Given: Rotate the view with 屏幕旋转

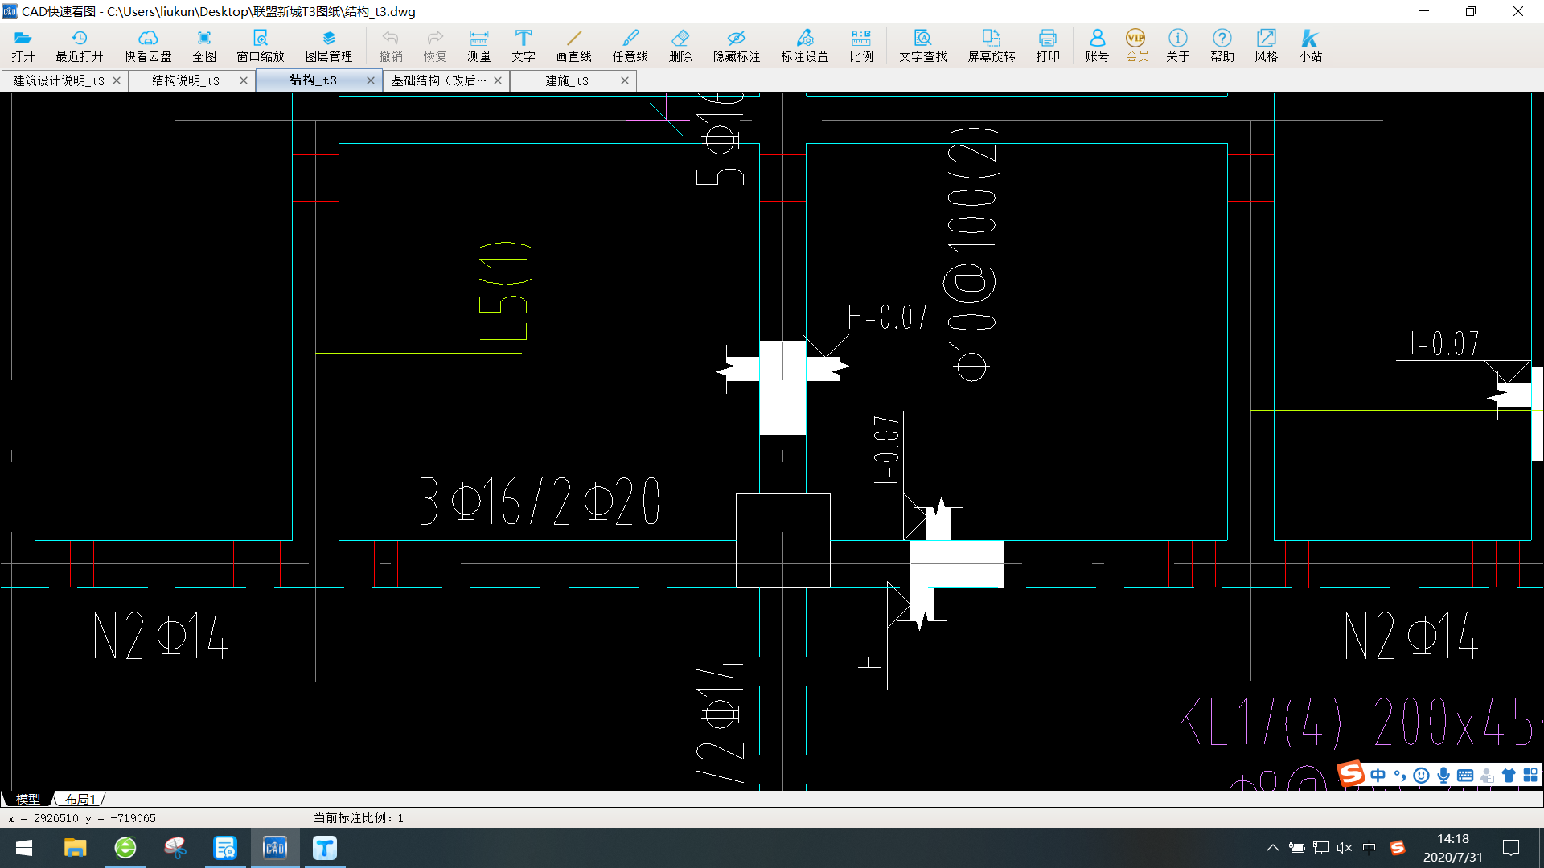Looking at the screenshot, I should coord(992,46).
